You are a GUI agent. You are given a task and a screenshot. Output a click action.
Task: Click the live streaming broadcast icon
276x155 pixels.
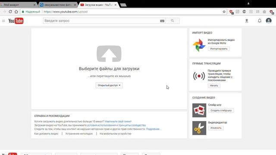[199, 76]
